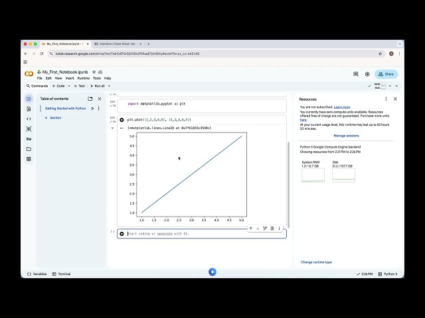
Task: Open the Commands search button
Action: tap(37, 86)
